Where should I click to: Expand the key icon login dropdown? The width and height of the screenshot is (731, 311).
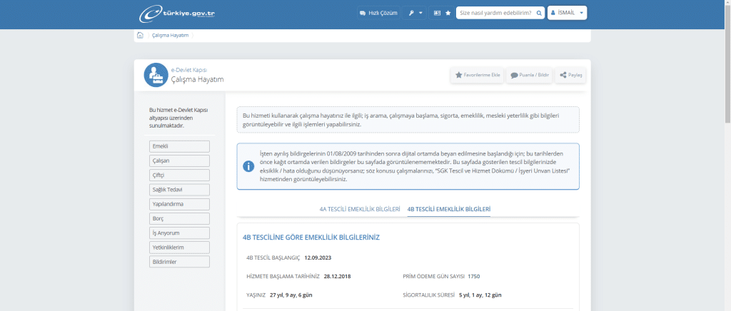(415, 13)
